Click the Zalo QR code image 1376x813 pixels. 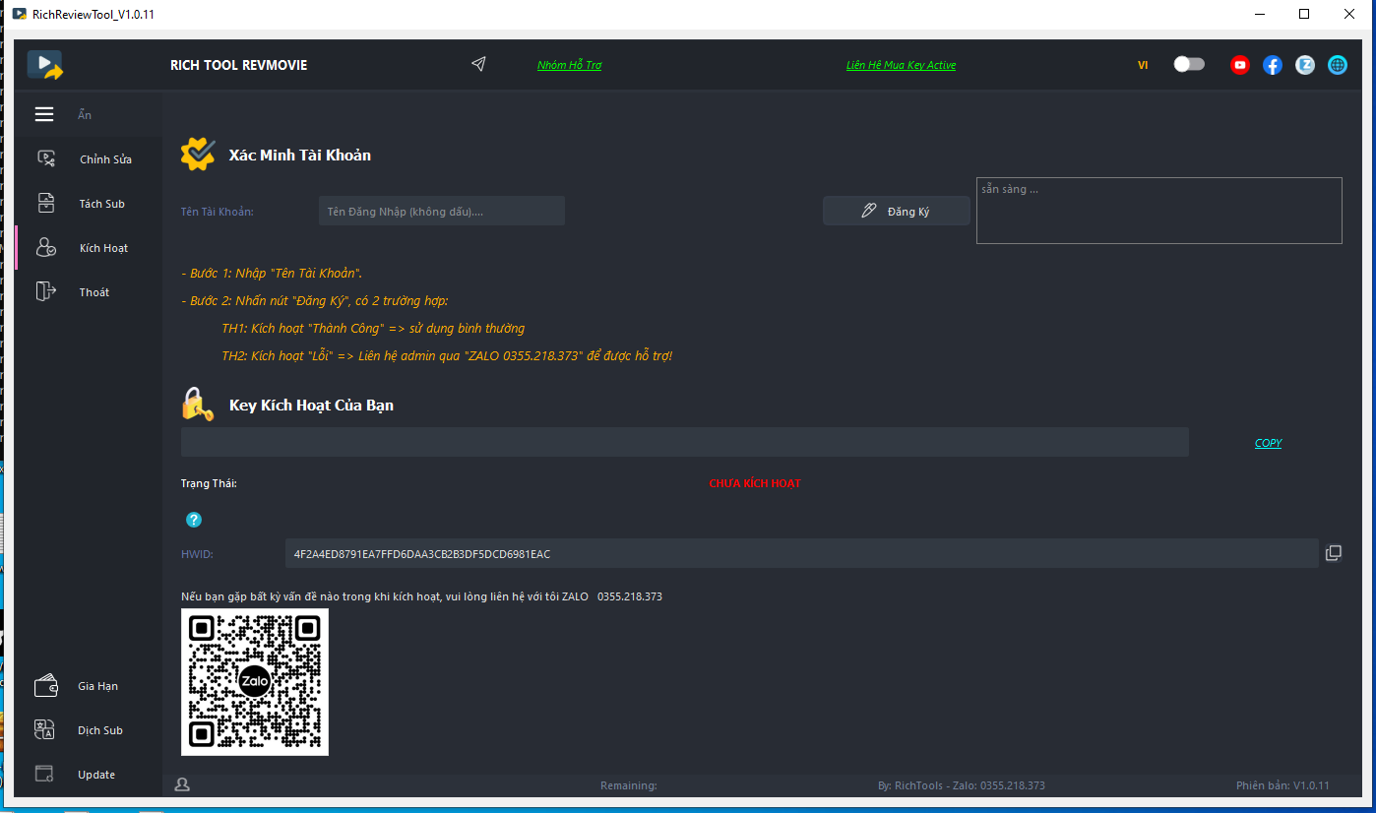tap(255, 682)
